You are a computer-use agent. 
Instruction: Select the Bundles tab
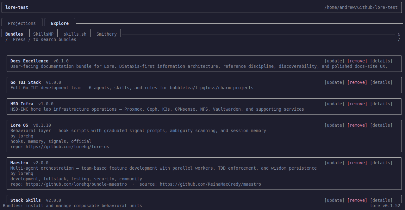(x=14, y=34)
